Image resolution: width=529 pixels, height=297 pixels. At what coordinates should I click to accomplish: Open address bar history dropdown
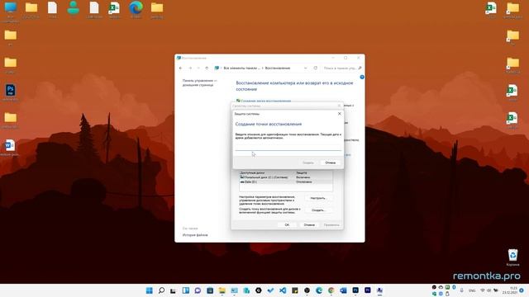click(x=305, y=68)
